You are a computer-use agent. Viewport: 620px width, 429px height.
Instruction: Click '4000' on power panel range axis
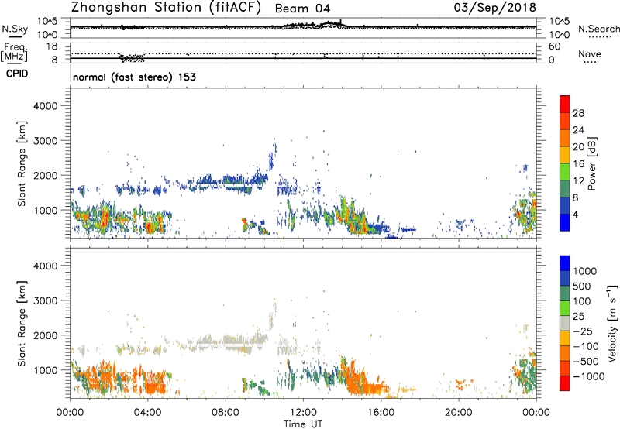coord(45,106)
